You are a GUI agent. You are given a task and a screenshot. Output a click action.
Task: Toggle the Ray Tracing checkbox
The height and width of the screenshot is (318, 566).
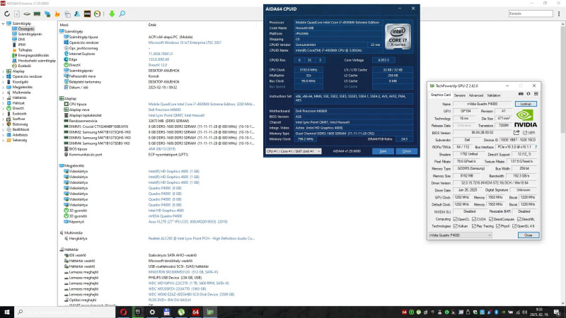pos(474,226)
